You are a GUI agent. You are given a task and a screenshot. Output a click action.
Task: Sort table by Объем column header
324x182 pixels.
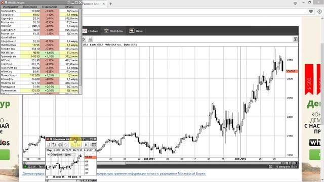(x=69, y=7)
